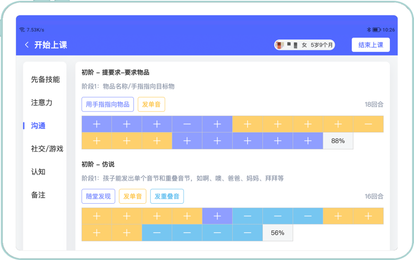Open the 先备技能 sidebar tab

[45, 79]
